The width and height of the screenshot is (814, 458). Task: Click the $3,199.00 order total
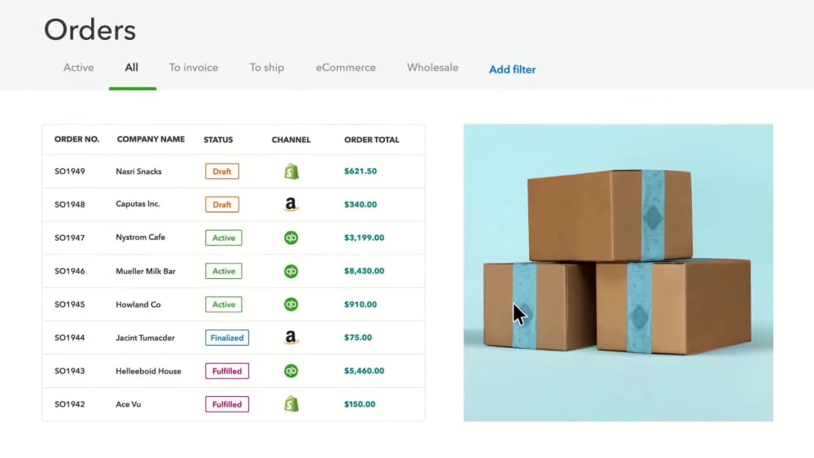364,238
